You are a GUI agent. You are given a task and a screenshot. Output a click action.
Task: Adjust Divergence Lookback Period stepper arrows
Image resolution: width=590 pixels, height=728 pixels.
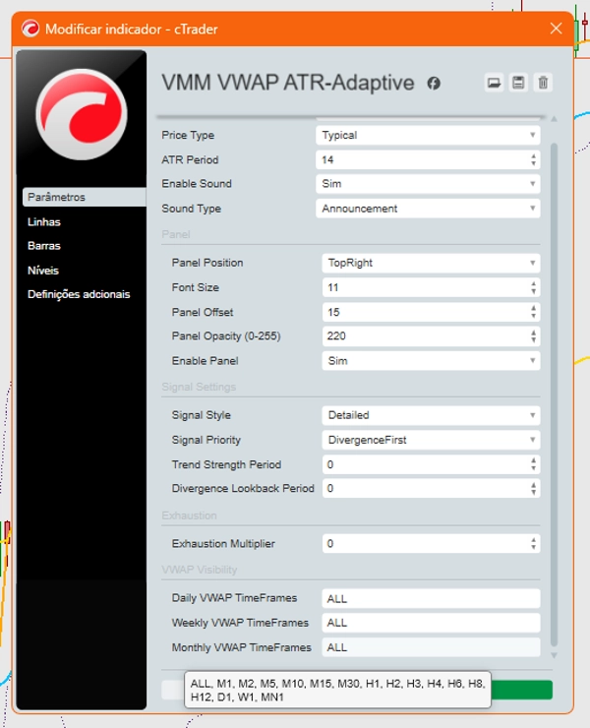pyautogui.click(x=533, y=488)
